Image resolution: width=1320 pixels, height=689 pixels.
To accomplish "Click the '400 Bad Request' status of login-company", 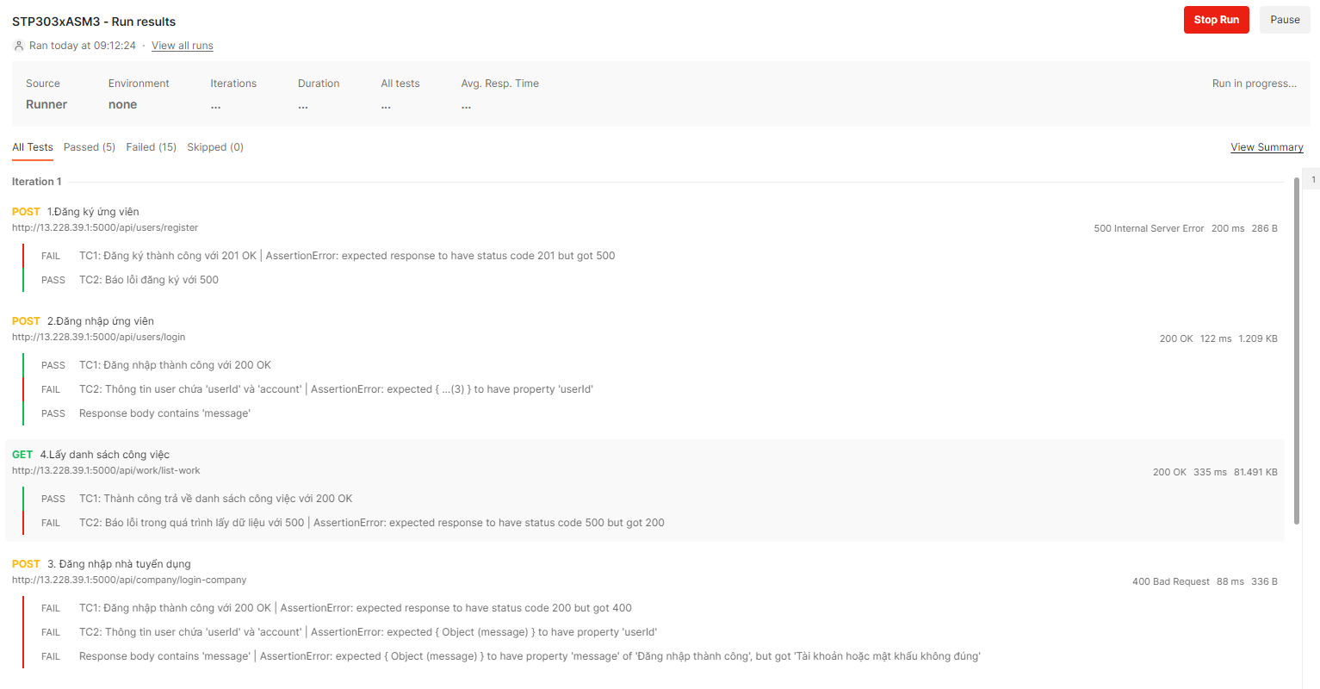I will pos(1170,580).
